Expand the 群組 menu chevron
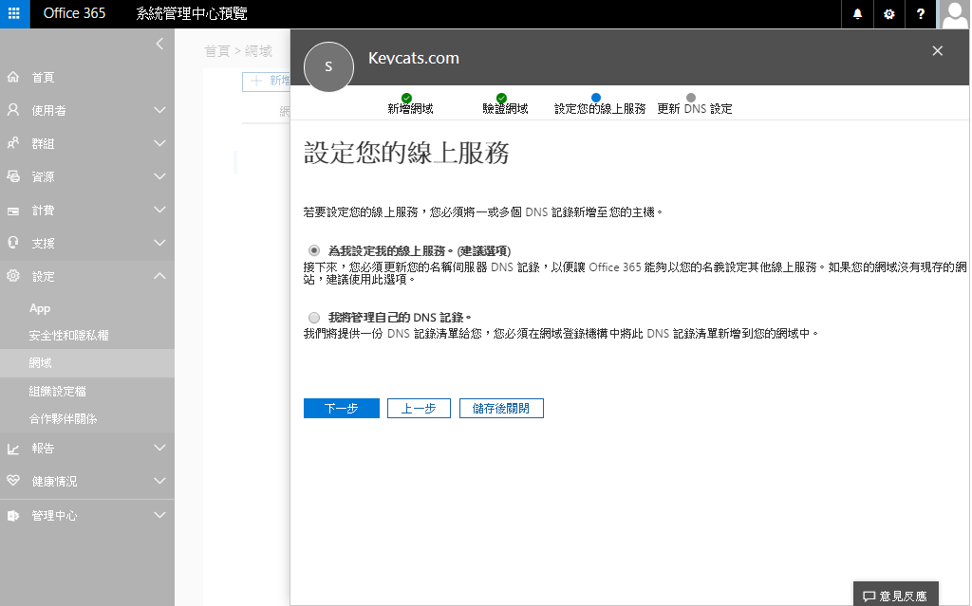 [159, 143]
